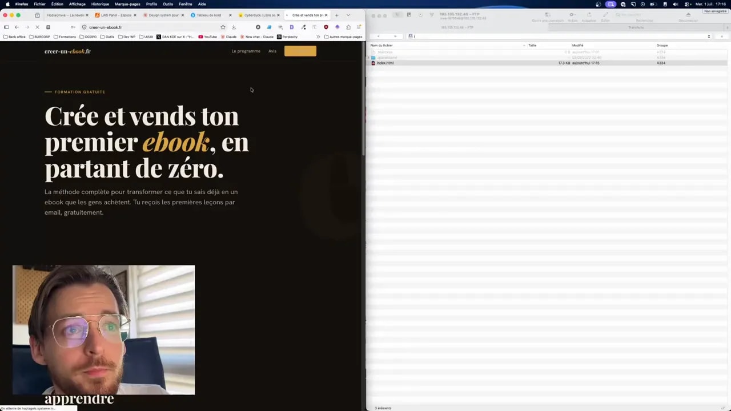Open Transferts tab in Cyberduck
This screenshot has height=411, width=731.
pos(636,27)
